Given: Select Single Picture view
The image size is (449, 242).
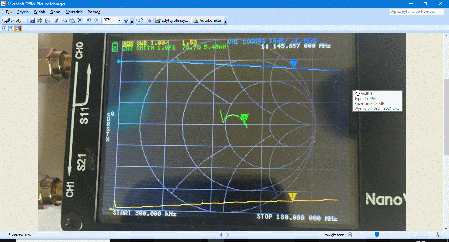Looking at the screenshot, I should tap(18, 29).
